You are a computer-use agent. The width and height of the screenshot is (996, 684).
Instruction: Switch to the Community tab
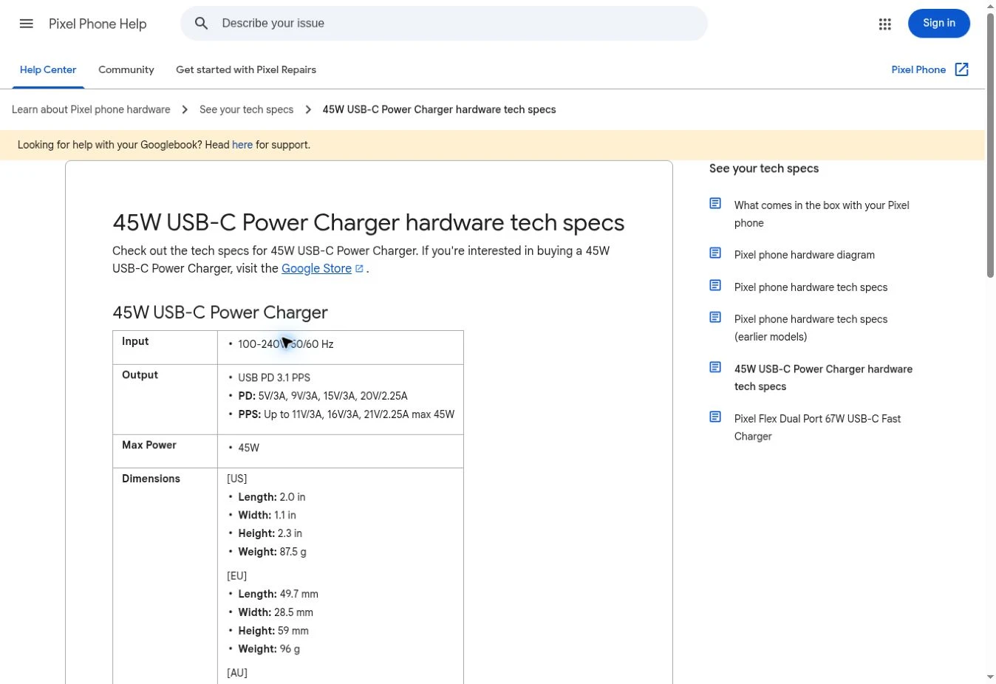(x=126, y=69)
